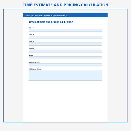131x131 pixels.
Task: Click the "Field 2" label text
Action: tap(31, 35)
